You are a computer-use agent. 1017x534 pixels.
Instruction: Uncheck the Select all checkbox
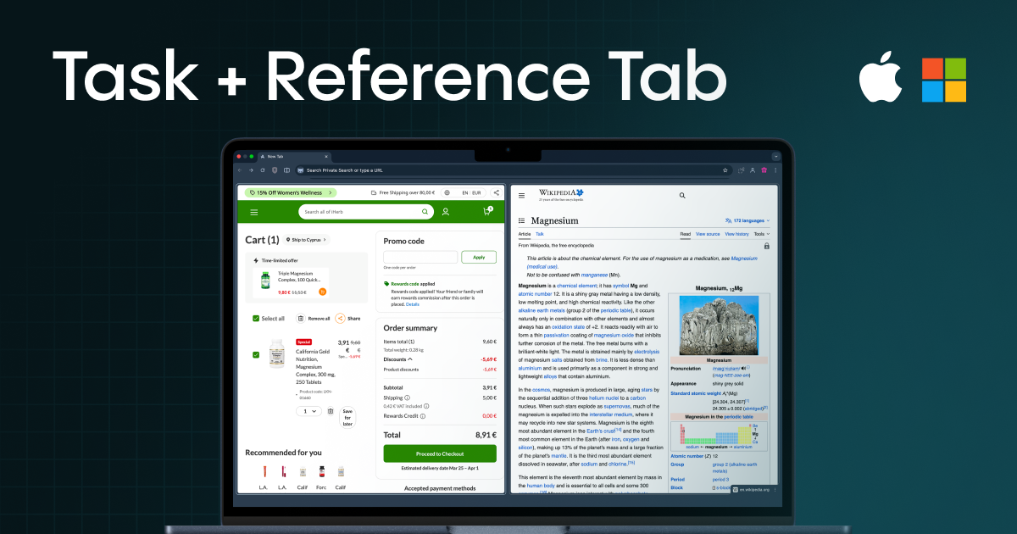coord(256,319)
